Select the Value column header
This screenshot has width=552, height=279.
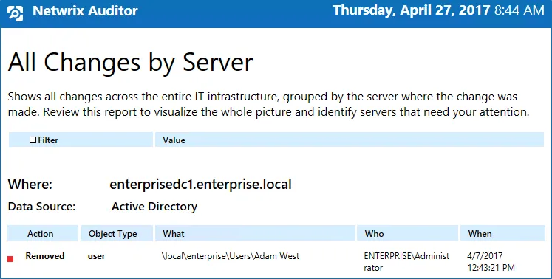tap(350, 139)
